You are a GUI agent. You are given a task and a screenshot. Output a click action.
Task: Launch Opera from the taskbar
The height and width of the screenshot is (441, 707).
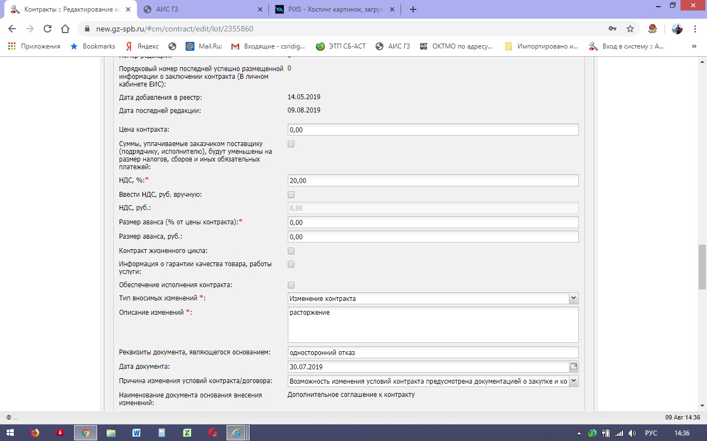(213, 433)
